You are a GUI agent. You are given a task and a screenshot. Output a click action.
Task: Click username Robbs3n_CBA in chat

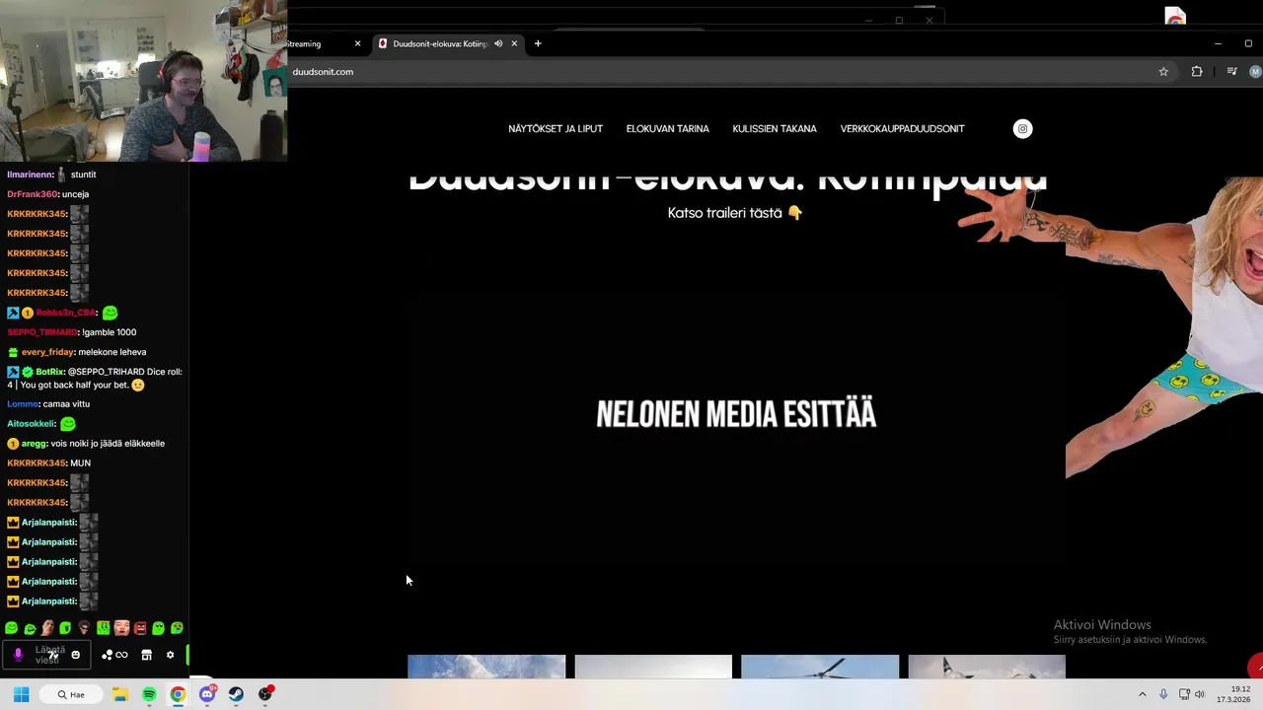(65, 313)
